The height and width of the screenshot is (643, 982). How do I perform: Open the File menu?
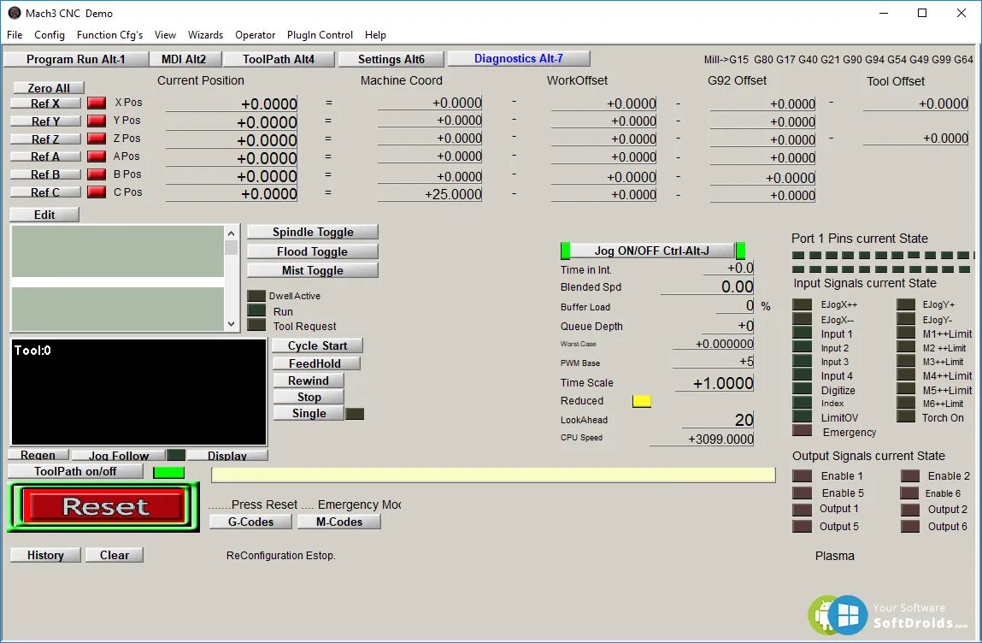point(15,35)
